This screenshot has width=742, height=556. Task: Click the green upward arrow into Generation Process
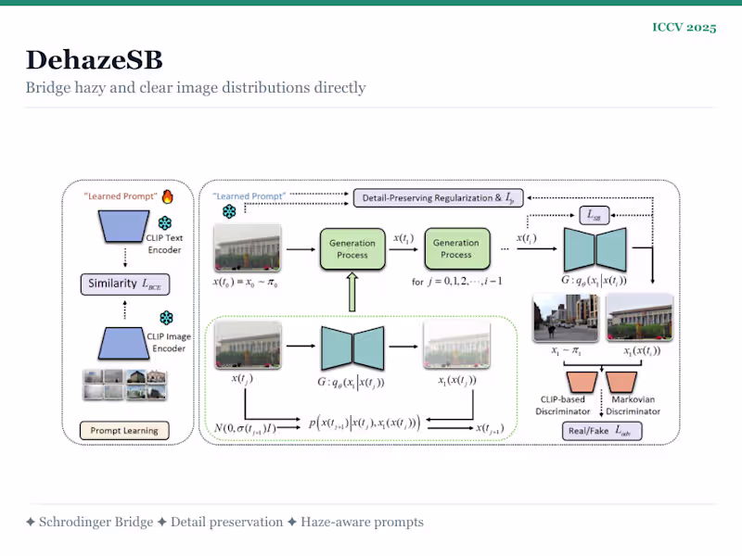click(x=352, y=292)
